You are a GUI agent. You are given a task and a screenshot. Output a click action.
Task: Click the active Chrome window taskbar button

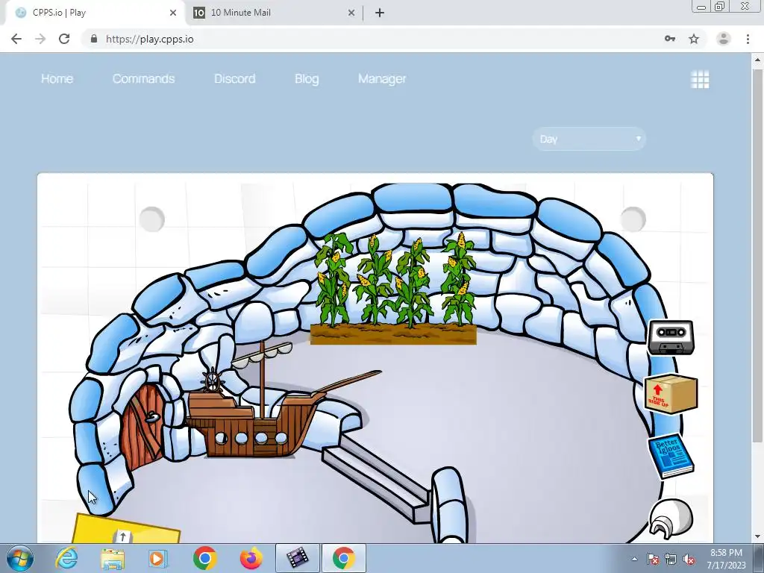pos(343,558)
